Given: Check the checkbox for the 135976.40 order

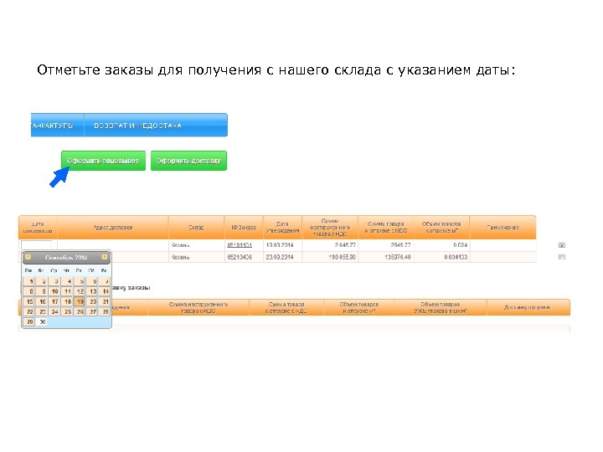Looking at the screenshot, I should pos(561,257).
